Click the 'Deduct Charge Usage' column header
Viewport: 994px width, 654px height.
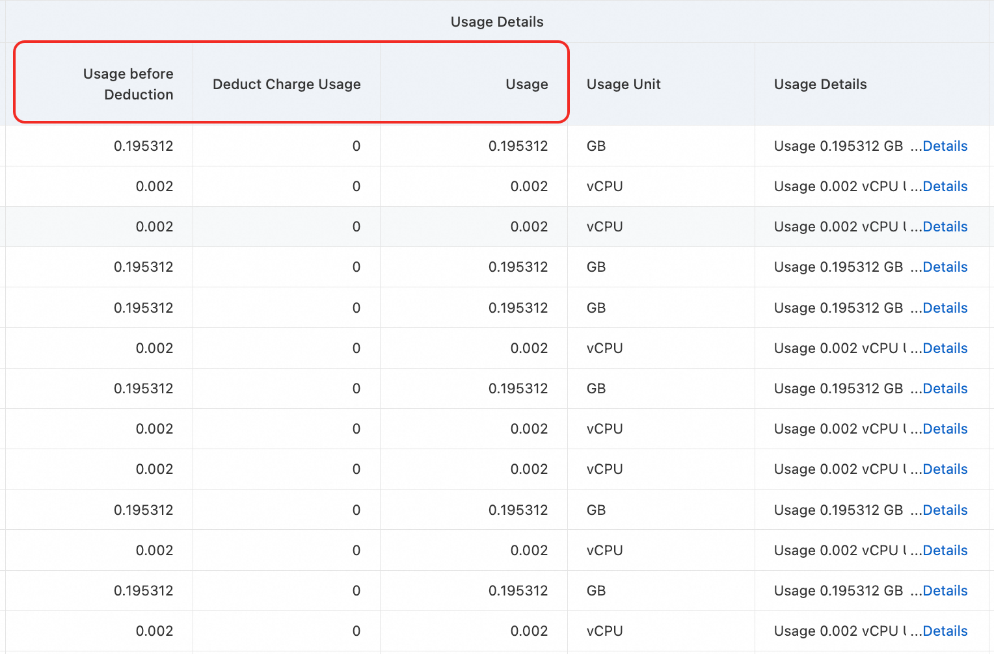pyautogui.click(x=287, y=85)
